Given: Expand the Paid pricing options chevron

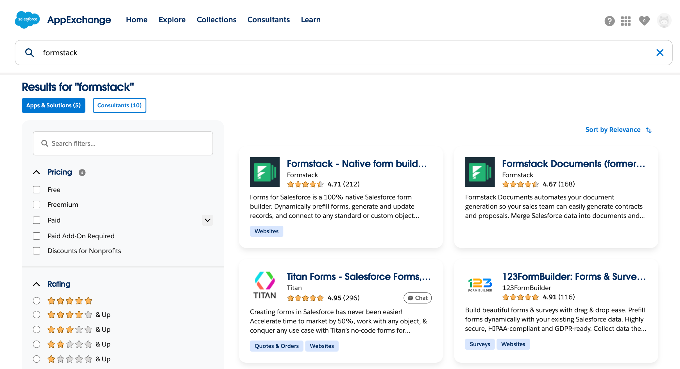Looking at the screenshot, I should pyautogui.click(x=207, y=220).
